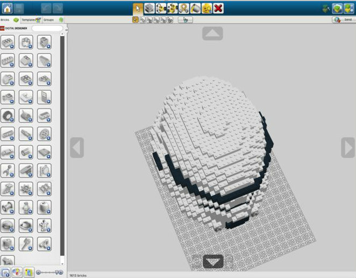Expand the wheels and tires category
This screenshot has width=356, height=278.
(8, 116)
